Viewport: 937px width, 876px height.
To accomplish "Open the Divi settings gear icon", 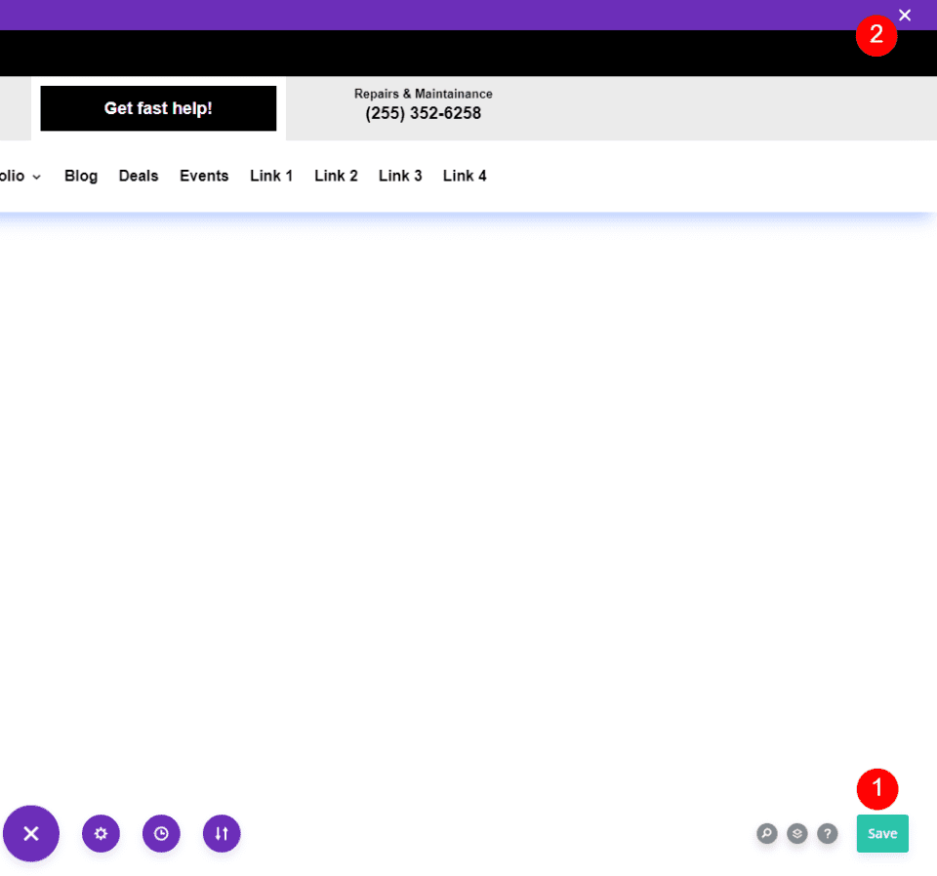I will point(101,834).
